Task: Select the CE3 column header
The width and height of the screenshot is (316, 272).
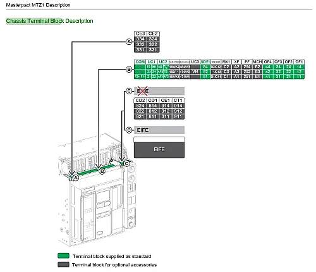Action: [x=140, y=34]
